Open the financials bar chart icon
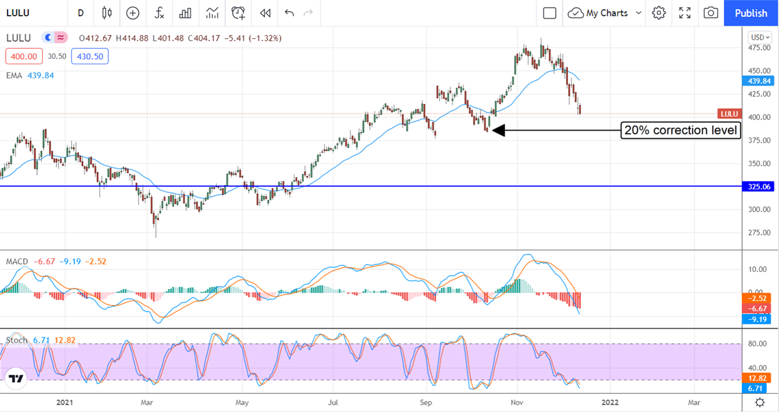This screenshot has width=779, height=412. (185, 13)
